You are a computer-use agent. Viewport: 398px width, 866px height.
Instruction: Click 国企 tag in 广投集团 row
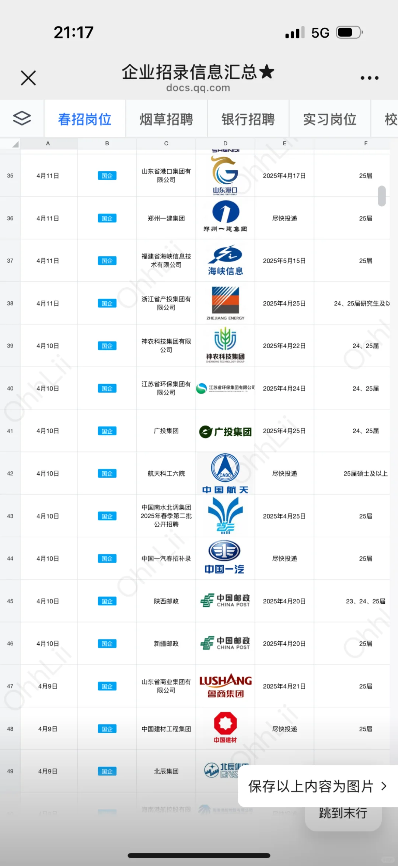click(x=107, y=431)
